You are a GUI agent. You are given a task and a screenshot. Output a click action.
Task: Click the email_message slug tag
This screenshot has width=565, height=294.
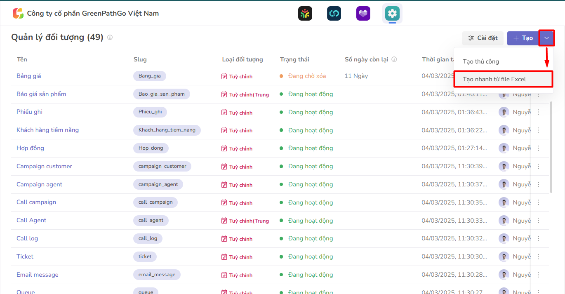157,275
